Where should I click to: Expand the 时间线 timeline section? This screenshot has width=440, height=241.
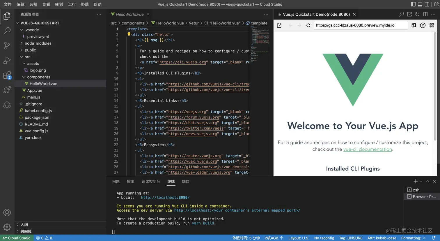click(60, 231)
